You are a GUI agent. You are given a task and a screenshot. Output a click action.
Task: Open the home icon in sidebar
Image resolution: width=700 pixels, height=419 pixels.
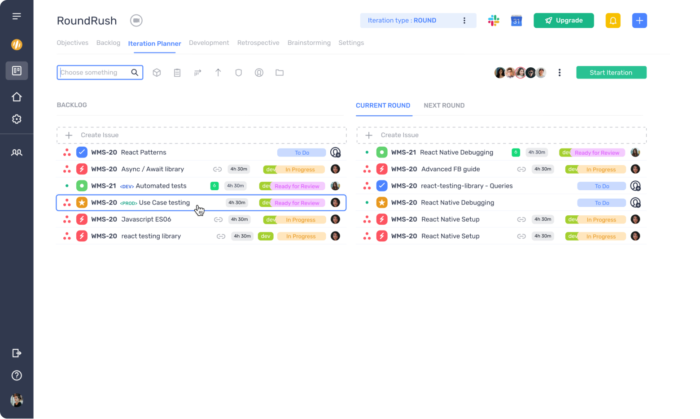pos(17,97)
